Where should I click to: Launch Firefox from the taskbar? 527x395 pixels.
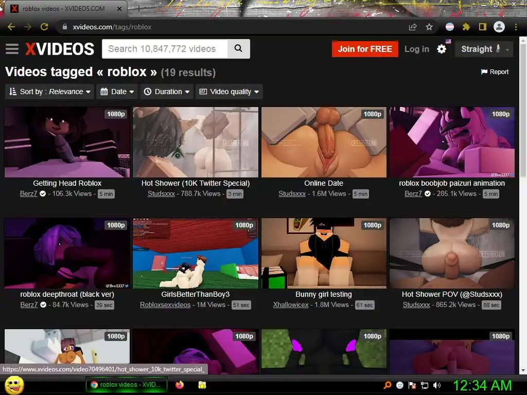(x=180, y=385)
